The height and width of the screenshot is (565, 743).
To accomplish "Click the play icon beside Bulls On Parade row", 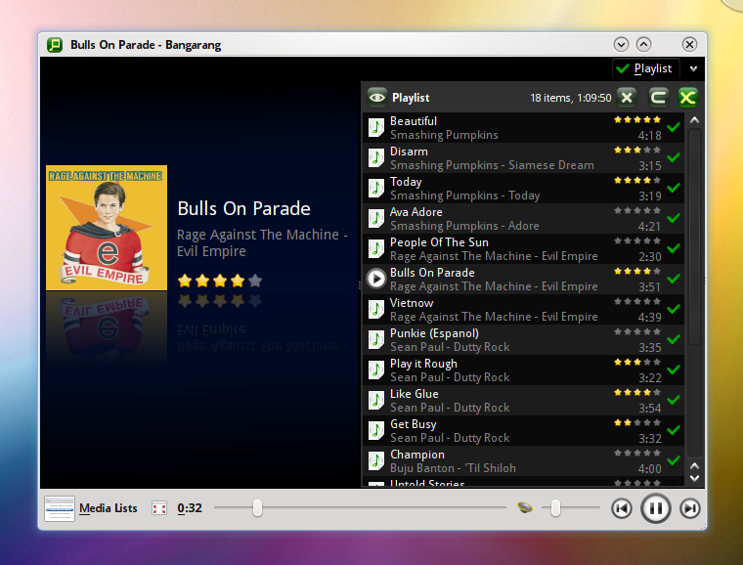I will (376, 279).
